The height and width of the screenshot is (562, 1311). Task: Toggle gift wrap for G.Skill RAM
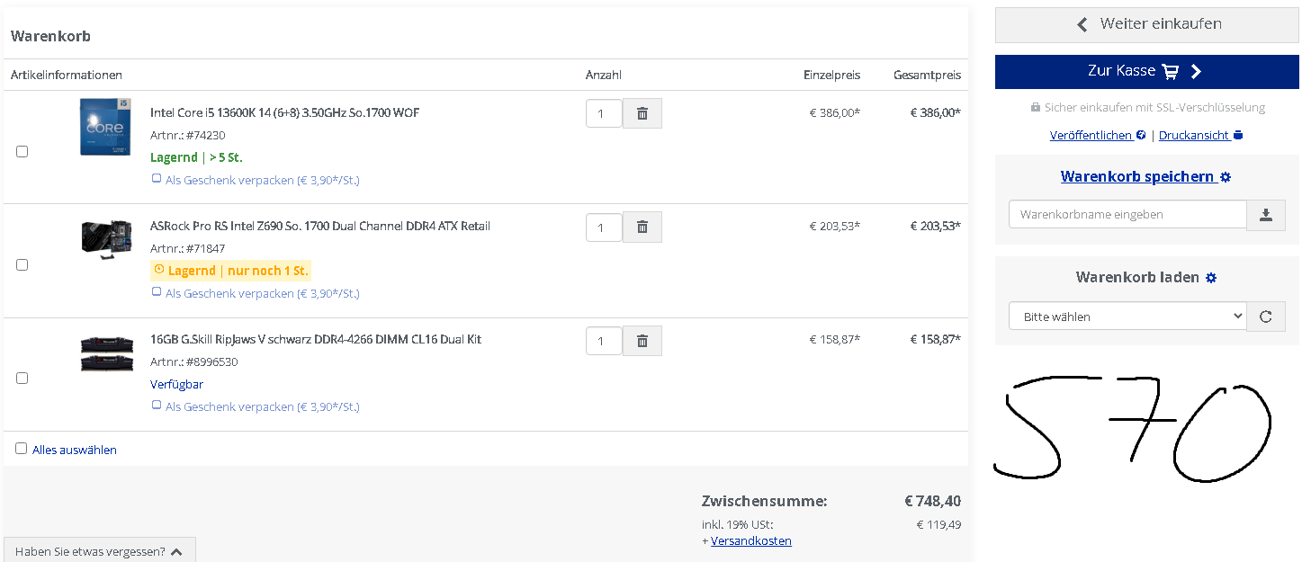point(157,406)
